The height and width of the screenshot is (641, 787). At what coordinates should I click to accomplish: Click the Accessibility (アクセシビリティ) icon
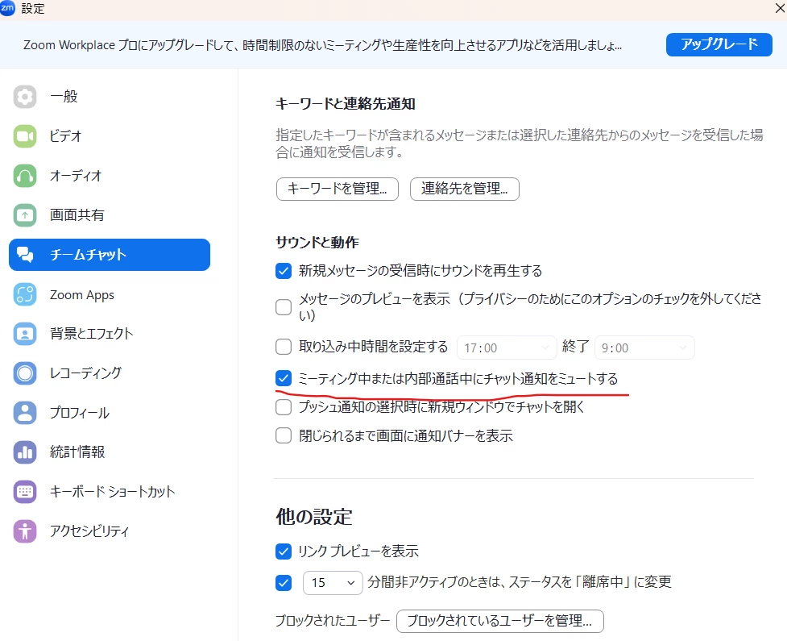point(25,531)
